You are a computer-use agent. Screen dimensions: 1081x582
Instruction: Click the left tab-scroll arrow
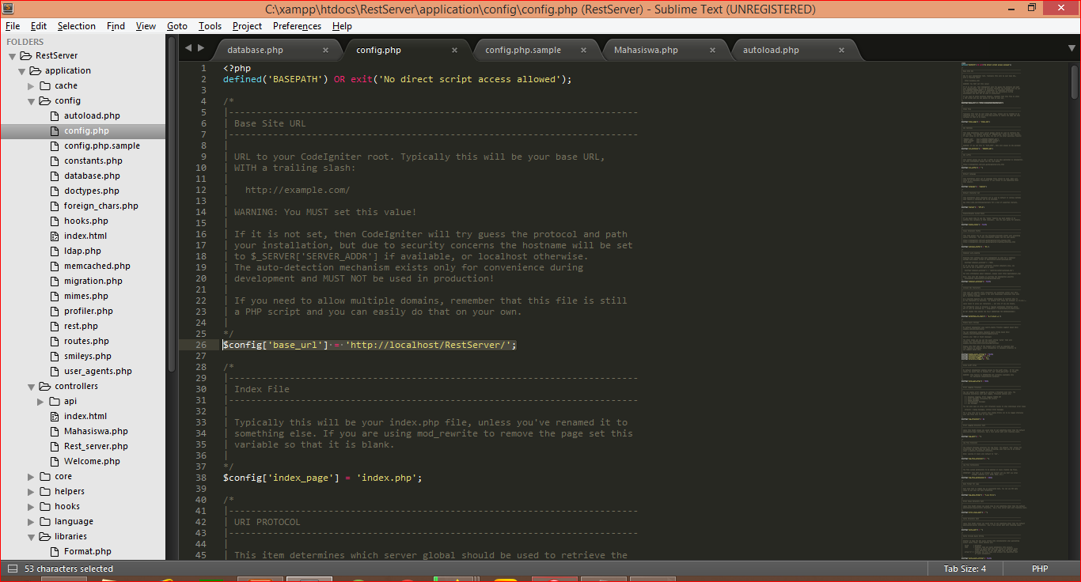coord(188,49)
